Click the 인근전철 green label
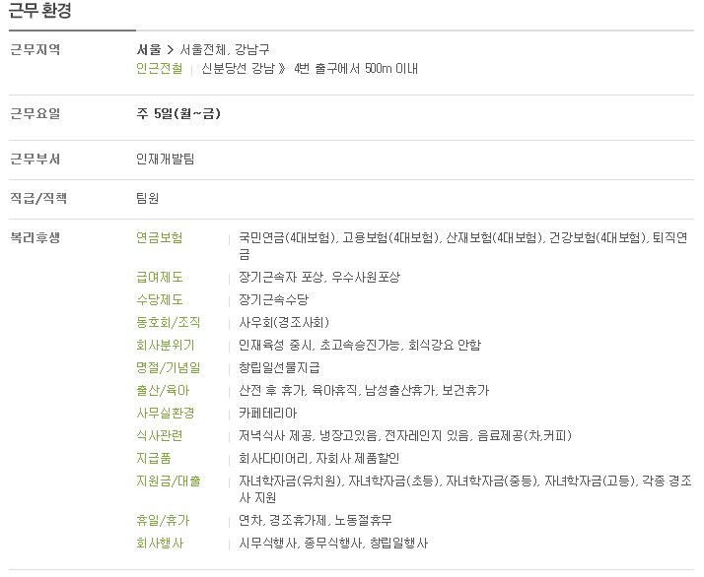 [x=160, y=69]
